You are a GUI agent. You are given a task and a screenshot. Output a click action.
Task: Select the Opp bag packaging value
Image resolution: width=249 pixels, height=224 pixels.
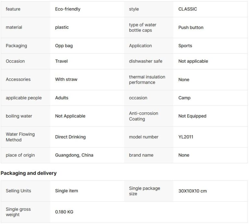(64, 46)
